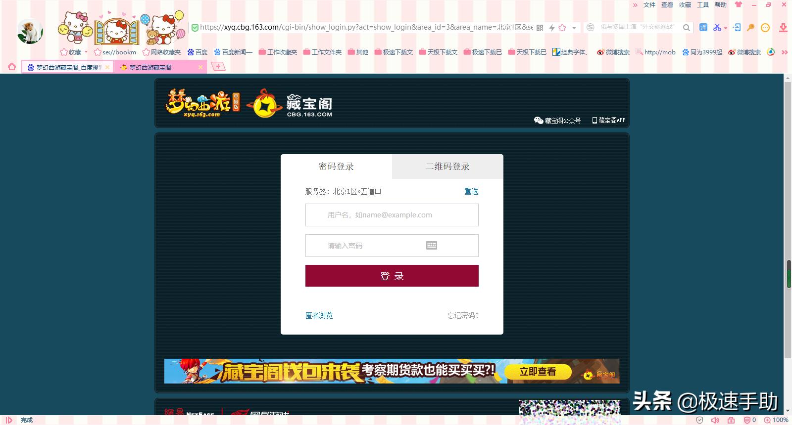Click the 藏宝阁钱包来袭 banner image
The height and width of the screenshot is (425, 792).
click(392, 371)
